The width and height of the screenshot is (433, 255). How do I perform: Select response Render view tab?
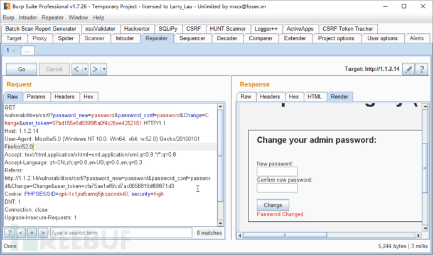click(x=339, y=96)
